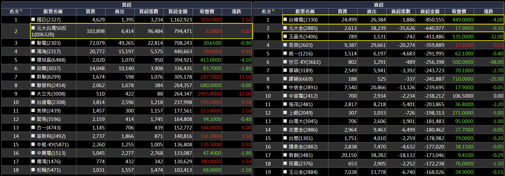This screenshot has height=176, width=505.
Task: Click the 賣超 table title
Action: (x=379, y=5)
